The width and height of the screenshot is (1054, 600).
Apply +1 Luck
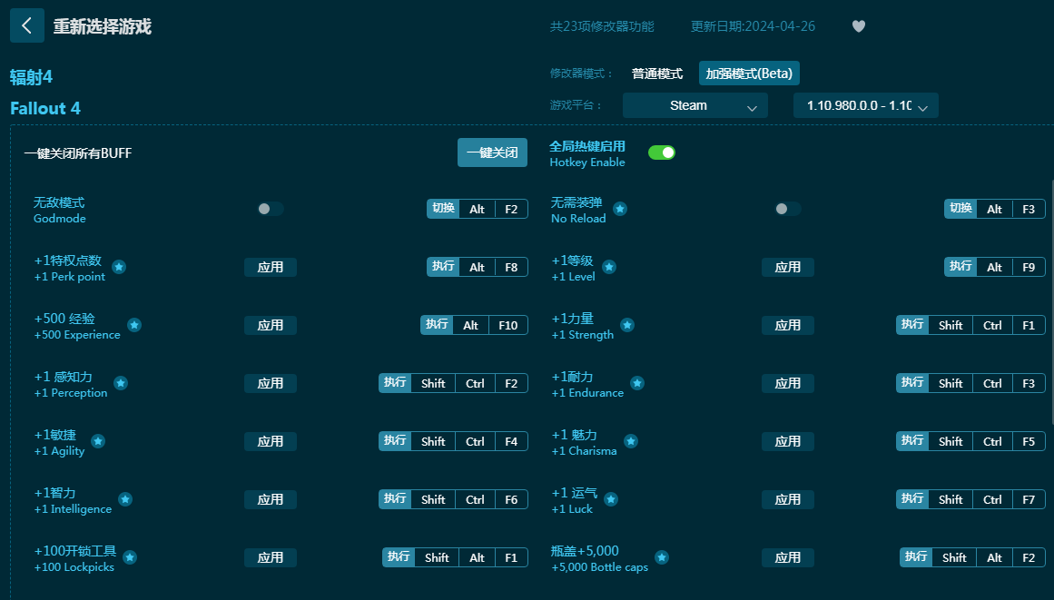[788, 499]
